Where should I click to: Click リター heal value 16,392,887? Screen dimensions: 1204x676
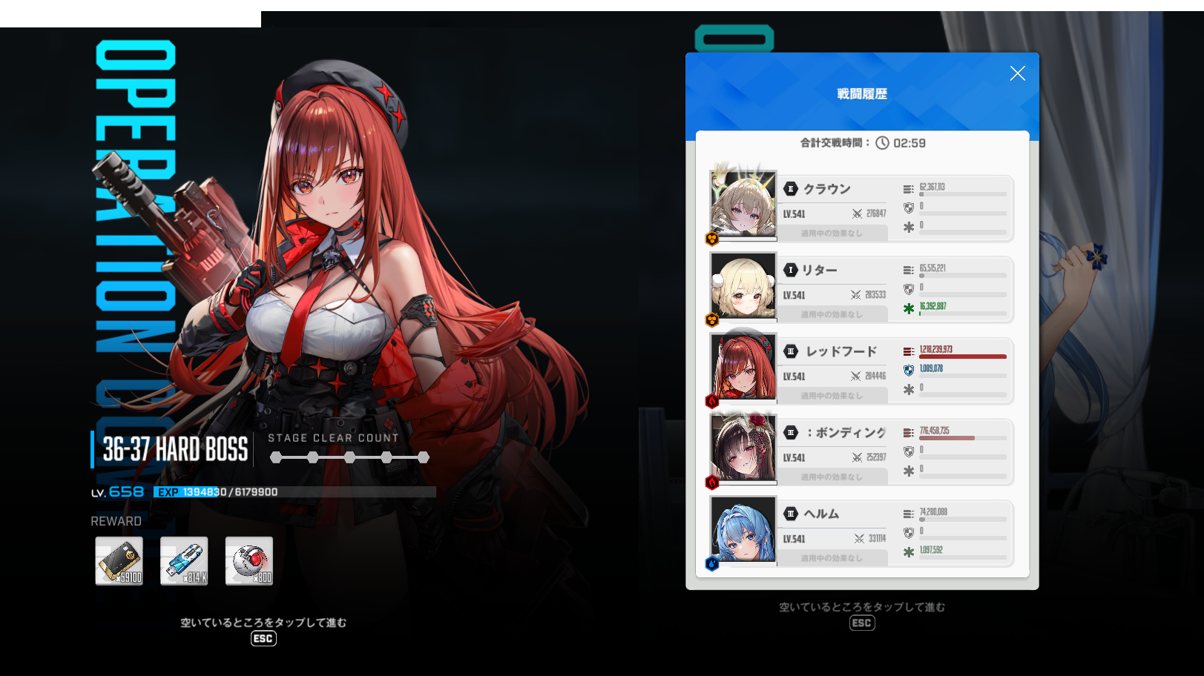pos(932,305)
